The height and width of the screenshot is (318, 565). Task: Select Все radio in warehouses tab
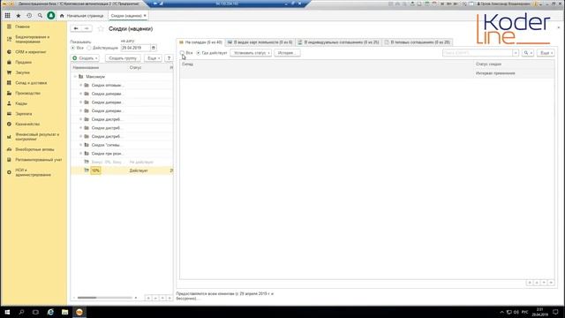click(x=183, y=53)
